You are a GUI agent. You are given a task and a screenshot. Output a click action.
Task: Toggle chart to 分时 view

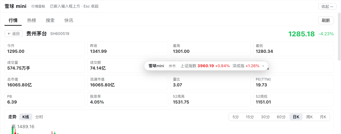pos(39,117)
